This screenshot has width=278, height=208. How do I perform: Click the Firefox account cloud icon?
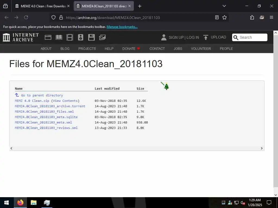point(262,17)
